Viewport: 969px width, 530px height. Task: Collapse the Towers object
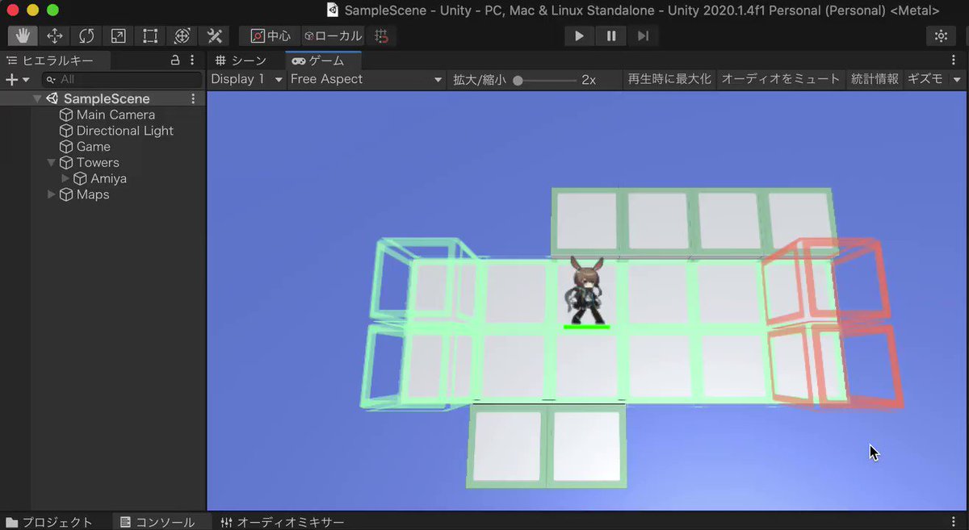[52, 162]
